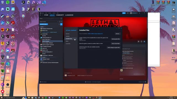This screenshot has width=177, height=99.
Task: Open Spotify from the taskbar
Action: tap(46, 98)
